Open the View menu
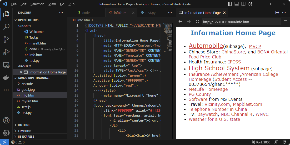The width and height of the screenshot is (290, 145). click(52, 4)
